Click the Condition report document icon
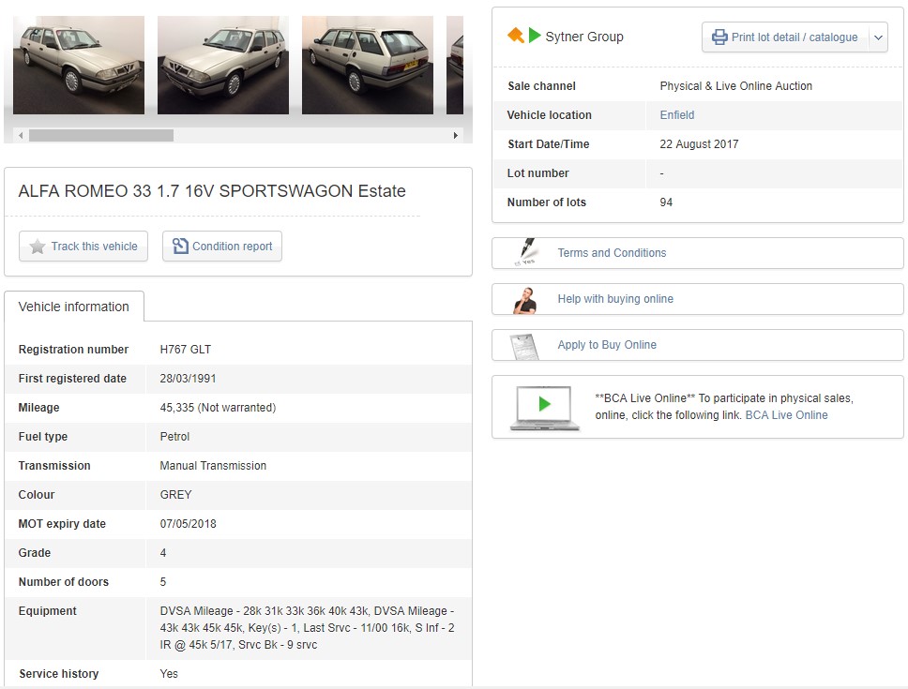 (181, 246)
